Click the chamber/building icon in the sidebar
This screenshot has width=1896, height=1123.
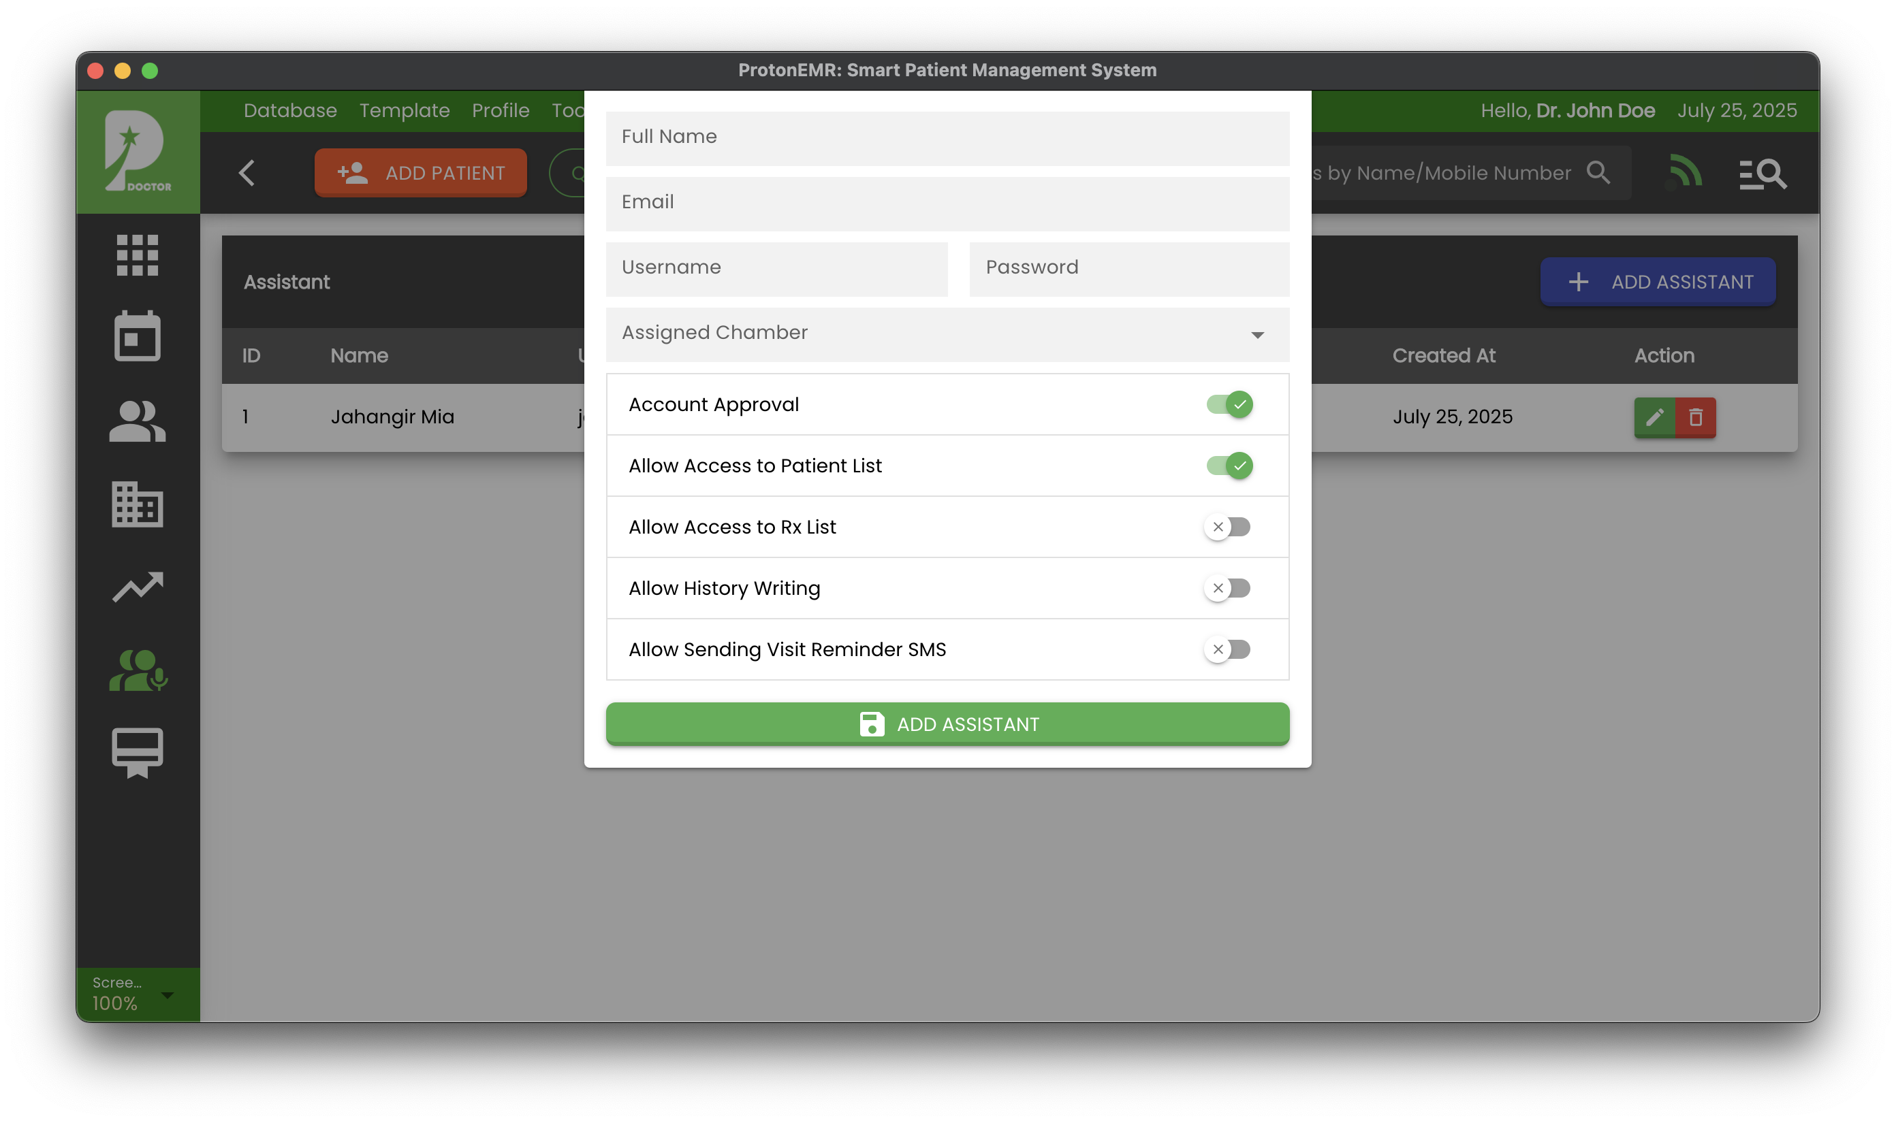tap(138, 505)
